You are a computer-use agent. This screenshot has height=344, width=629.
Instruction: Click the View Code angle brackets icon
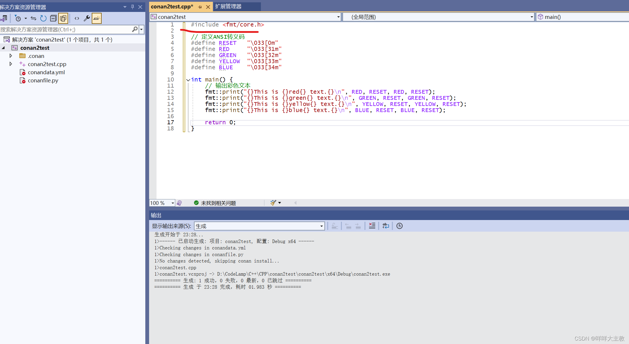pyautogui.click(x=77, y=18)
